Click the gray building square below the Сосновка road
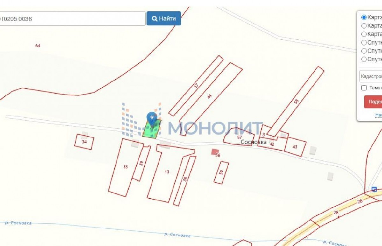This screenshot has height=246, width=382. pos(330,176)
